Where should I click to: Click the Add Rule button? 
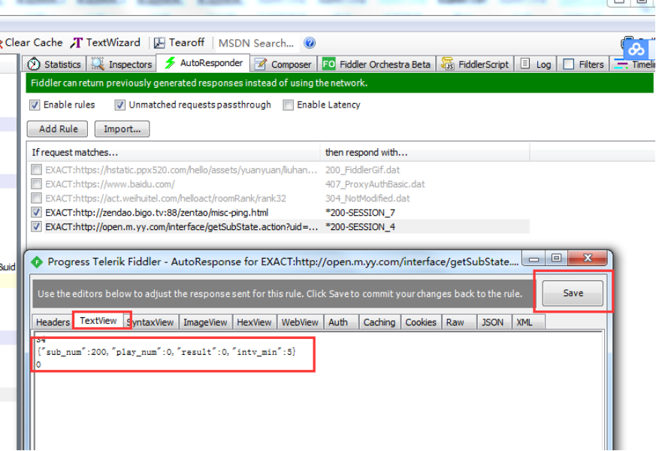point(57,129)
